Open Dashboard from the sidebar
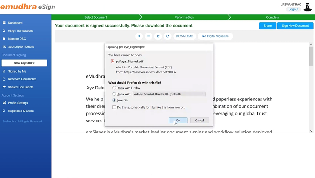 15,23
